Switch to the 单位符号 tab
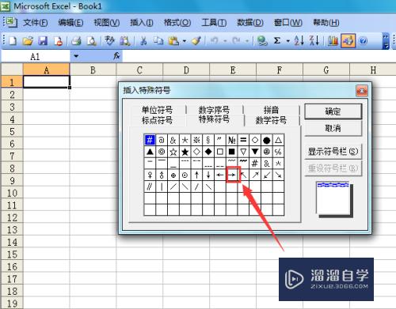This screenshot has width=396, height=309. click(157, 109)
